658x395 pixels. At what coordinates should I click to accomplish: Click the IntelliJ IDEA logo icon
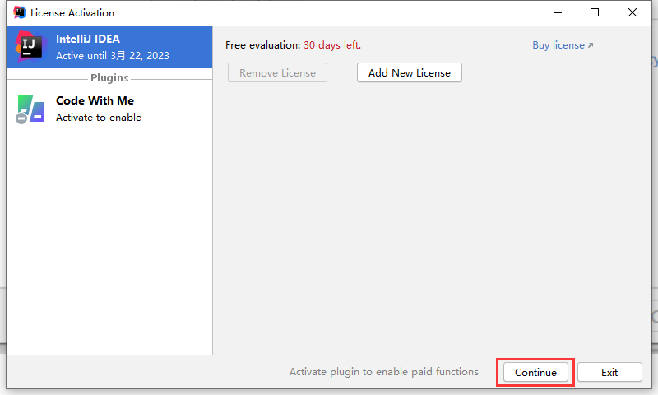tap(30, 47)
